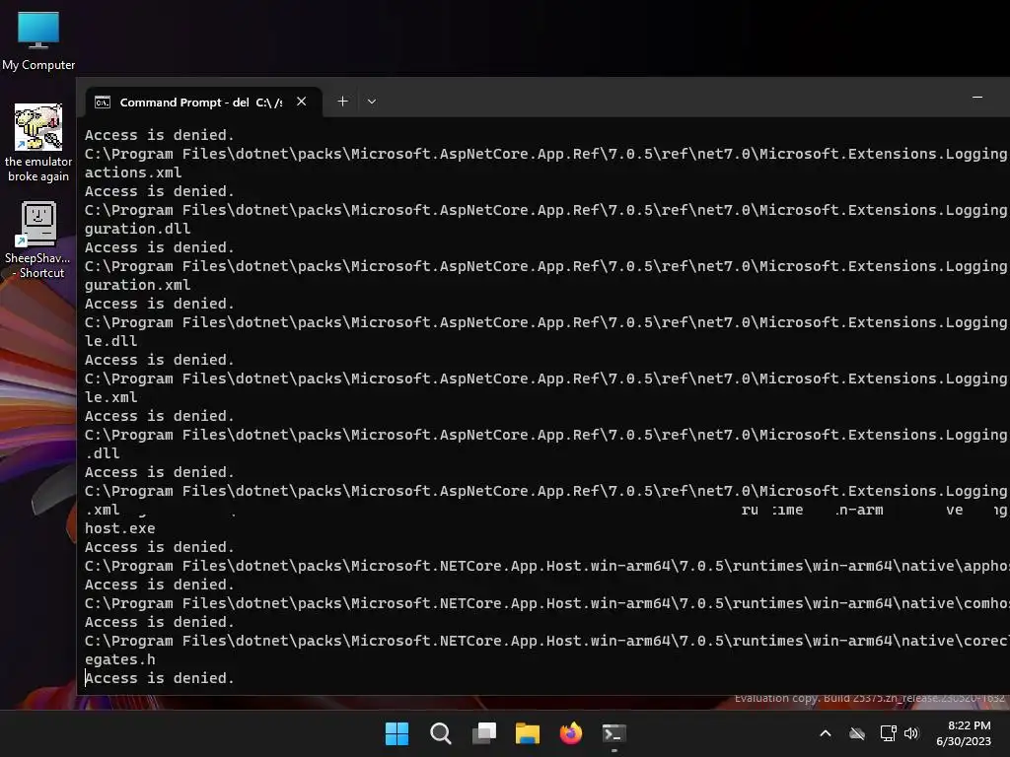1010x757 pixels.
Task: Open the clock showing 8:22 PM
Action: pos(964,733)
